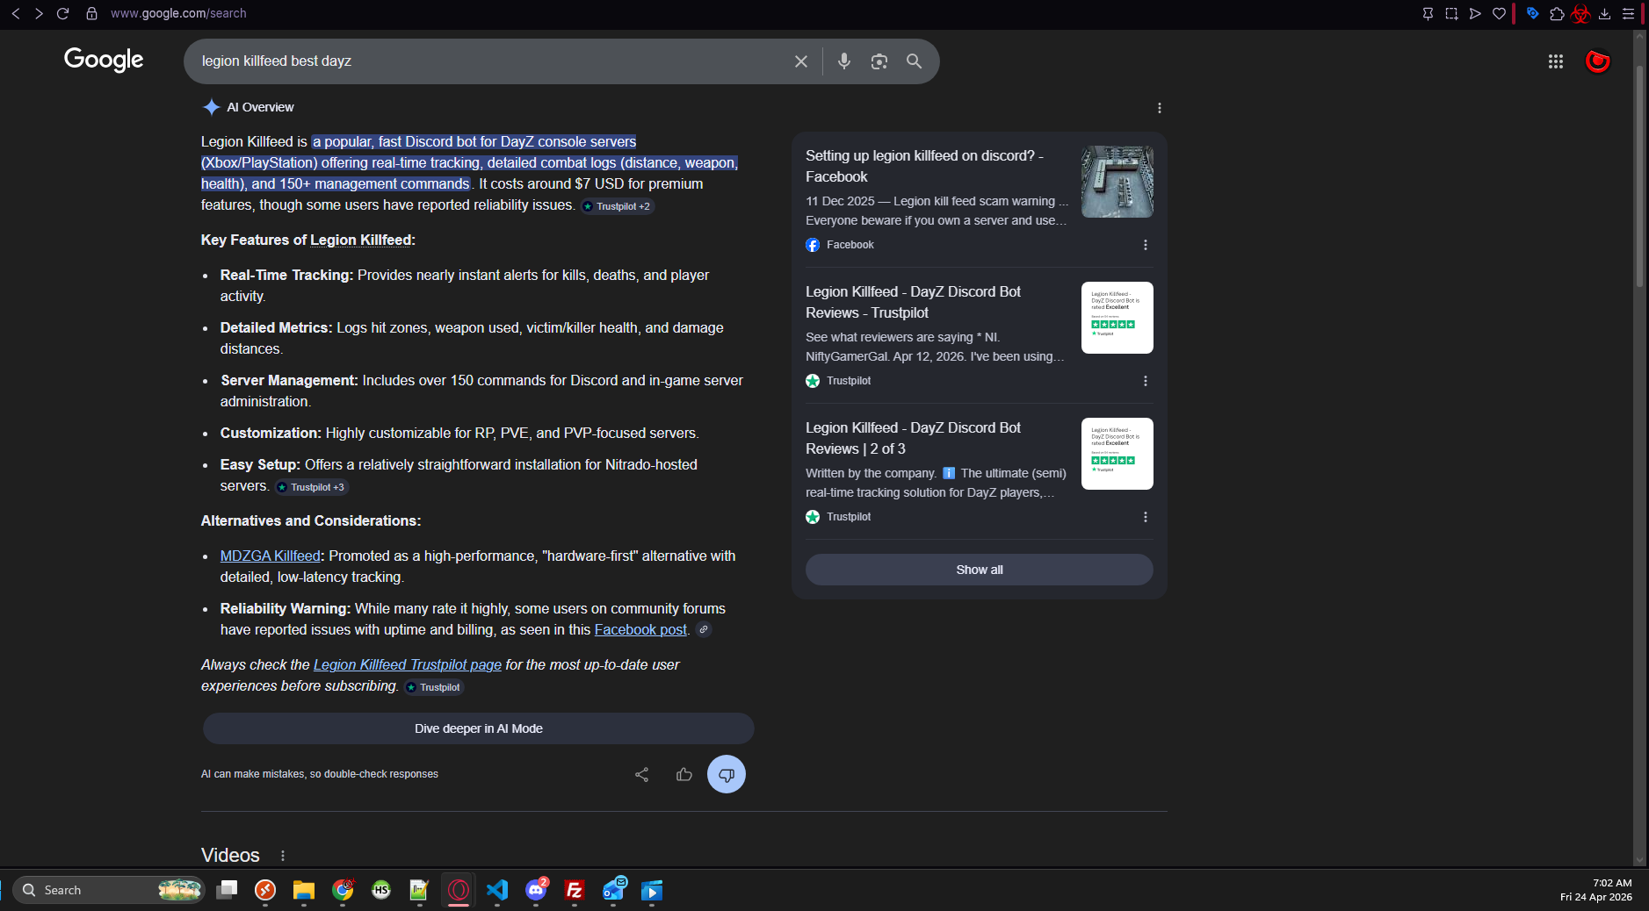Open Outlook from the taskbar
1649x911 pixels.
pyautogui.click(x=613, y=890)
